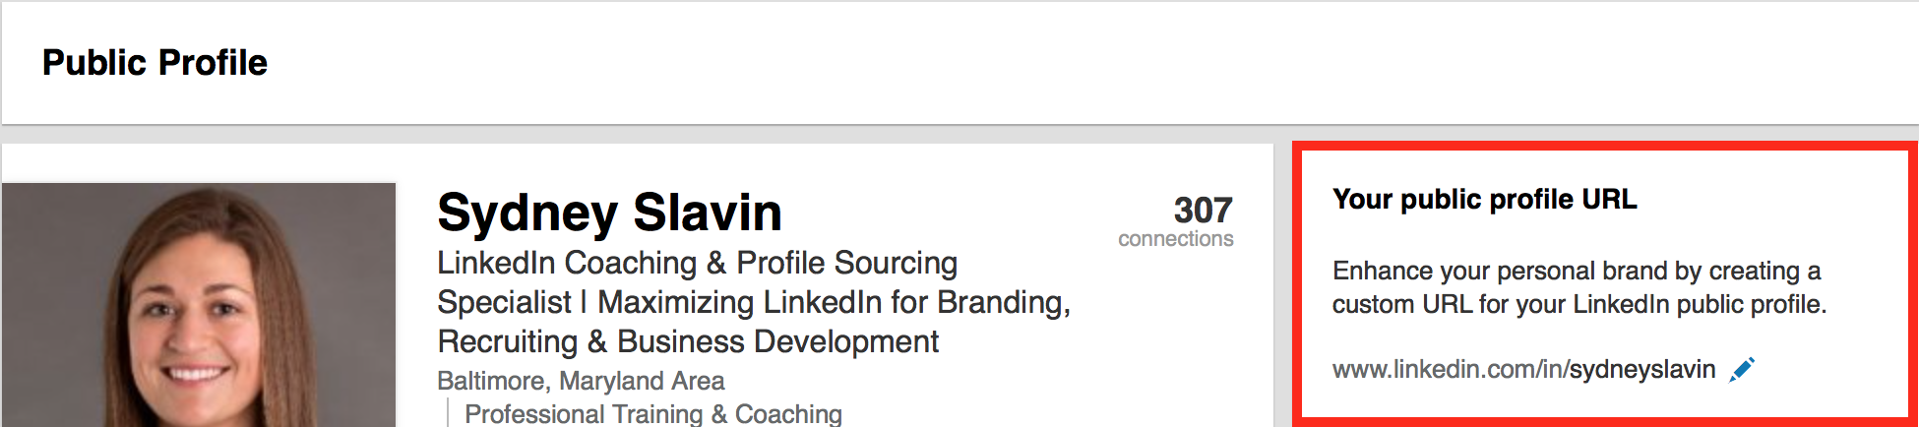Select the public profile URL text

1523,370
